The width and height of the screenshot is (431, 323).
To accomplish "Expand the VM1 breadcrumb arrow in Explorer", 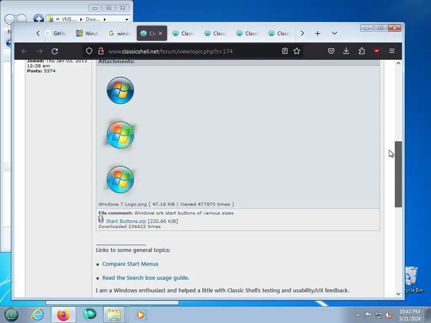I will coord(81,19).
